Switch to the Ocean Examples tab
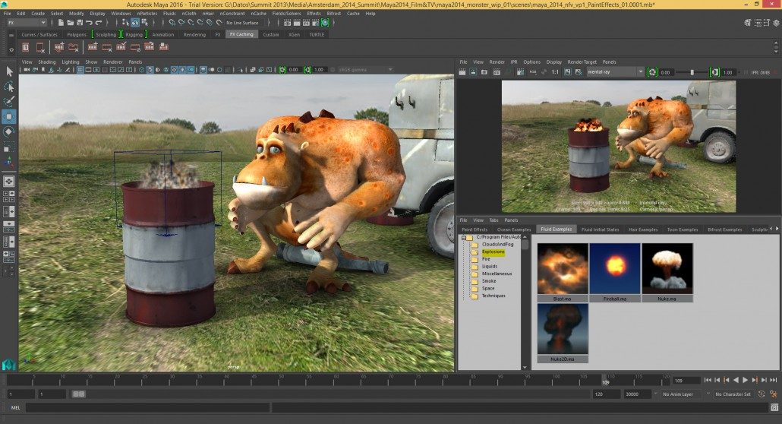Viewport: 782px width, 424px height. [x=514, y=229]
